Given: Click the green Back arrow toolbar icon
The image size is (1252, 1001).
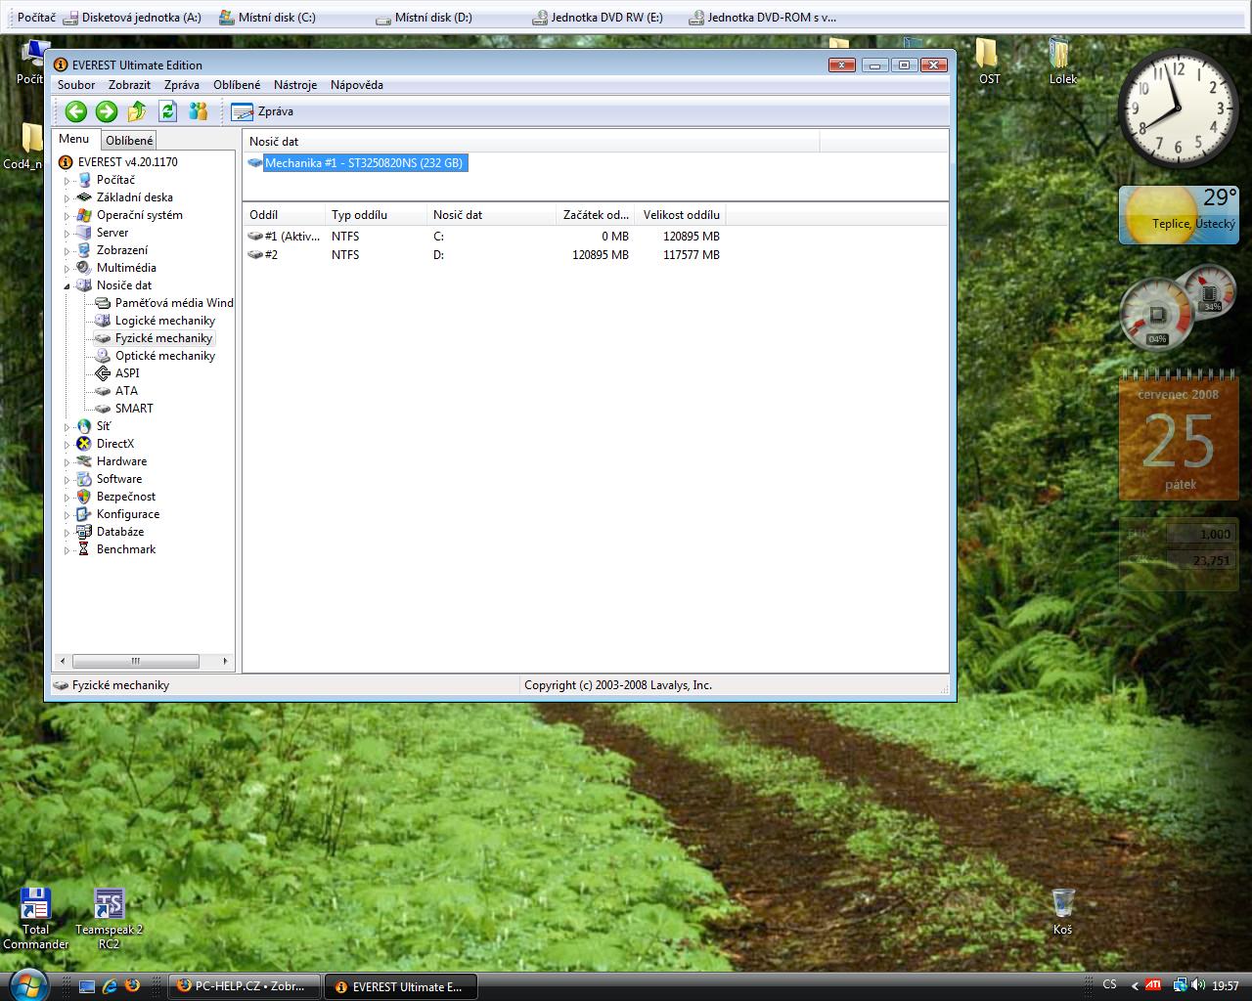Looking at the screenshot, I should tap(75, 111).
